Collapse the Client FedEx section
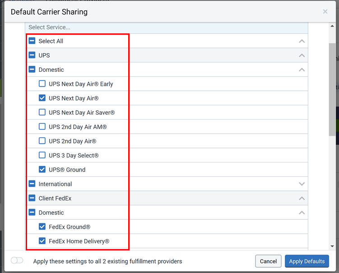Image resolution: width=339 pixels, height=273 pixels. point(302,199)
